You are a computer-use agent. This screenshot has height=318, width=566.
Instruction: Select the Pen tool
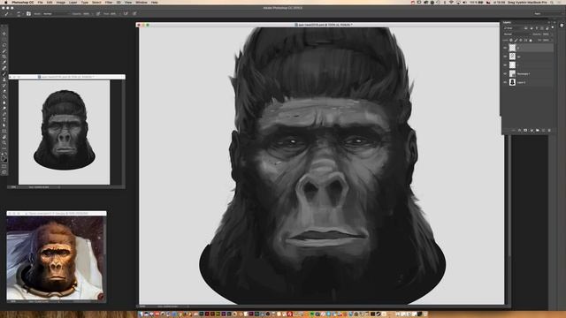(x=4, y=114)
